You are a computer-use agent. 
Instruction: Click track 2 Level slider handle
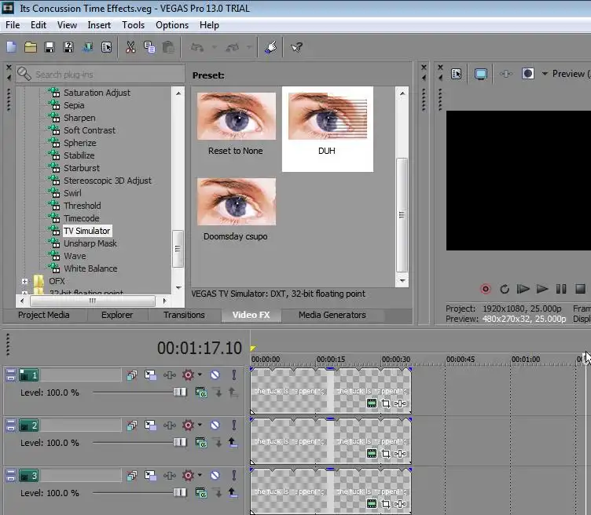click(x=180, y=442)
